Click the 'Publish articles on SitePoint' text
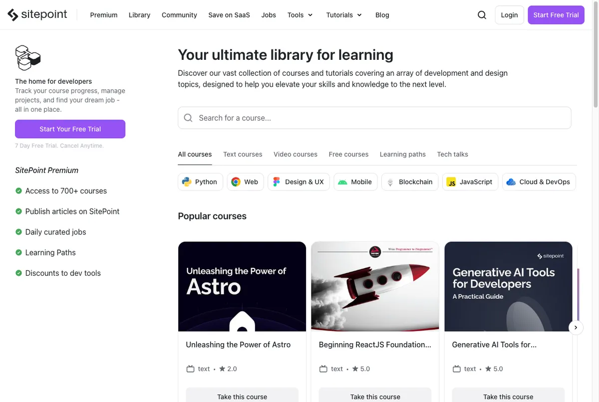The width and height of the screenshot is (599, 402). tap(72, 211)
